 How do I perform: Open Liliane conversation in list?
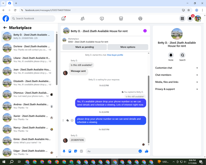(28, 60)
